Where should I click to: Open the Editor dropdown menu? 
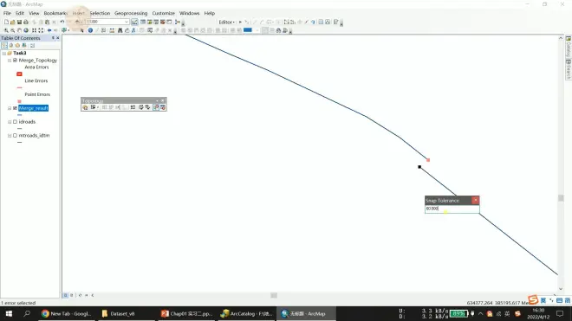click(x=226, y=22)
